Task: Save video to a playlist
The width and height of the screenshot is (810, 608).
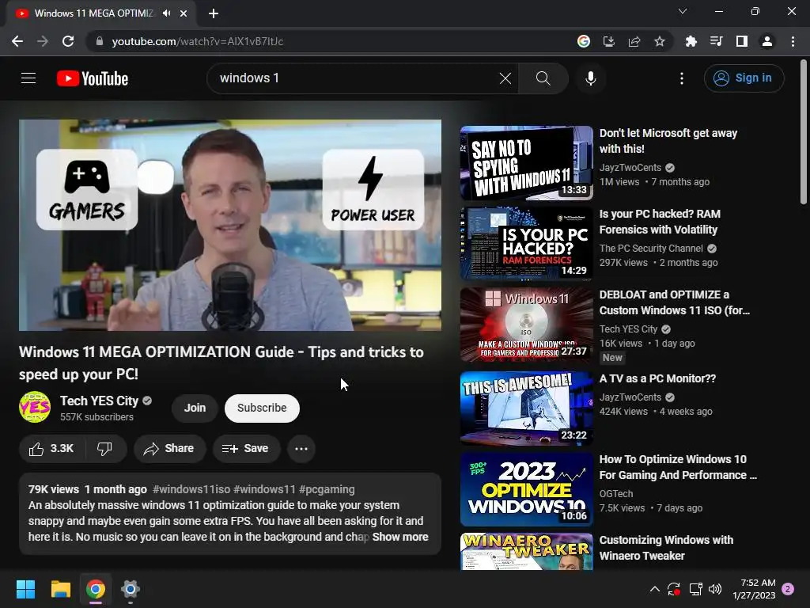Action: tap(247, 449)
